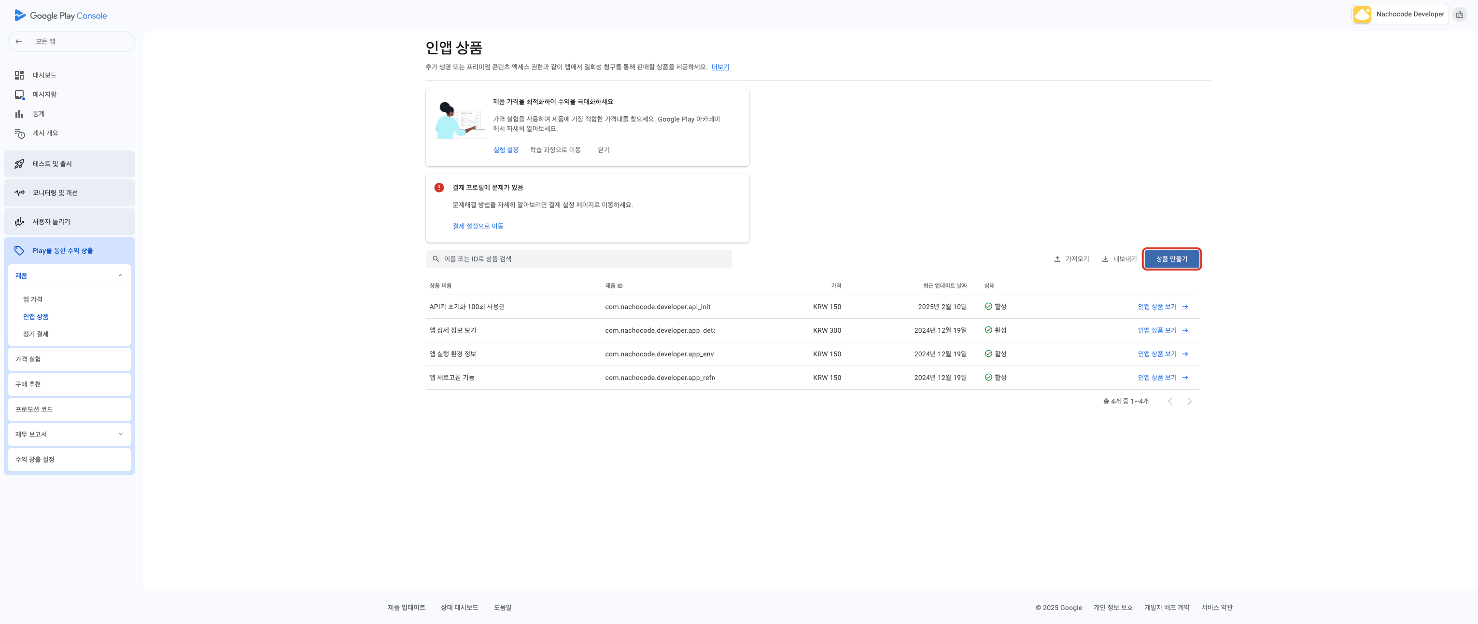Select 앱 가격 menu item

[33, 299]
